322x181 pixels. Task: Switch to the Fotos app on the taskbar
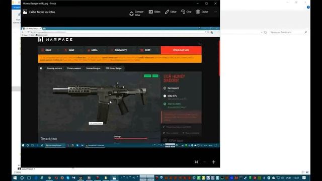(x=114, y=178)
